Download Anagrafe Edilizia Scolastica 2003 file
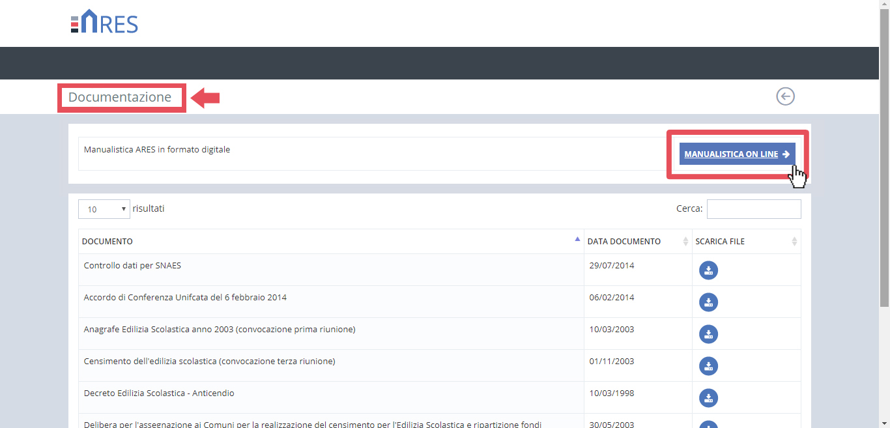890x428 pixels. [708, 334]
